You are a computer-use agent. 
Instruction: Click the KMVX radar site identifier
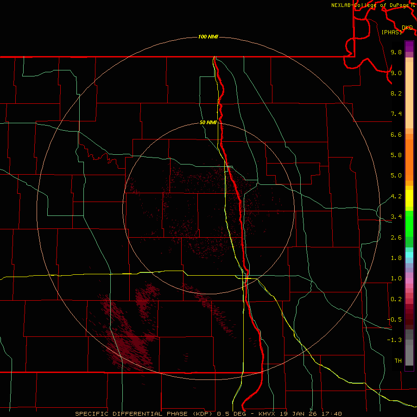(x=267, y=414)
